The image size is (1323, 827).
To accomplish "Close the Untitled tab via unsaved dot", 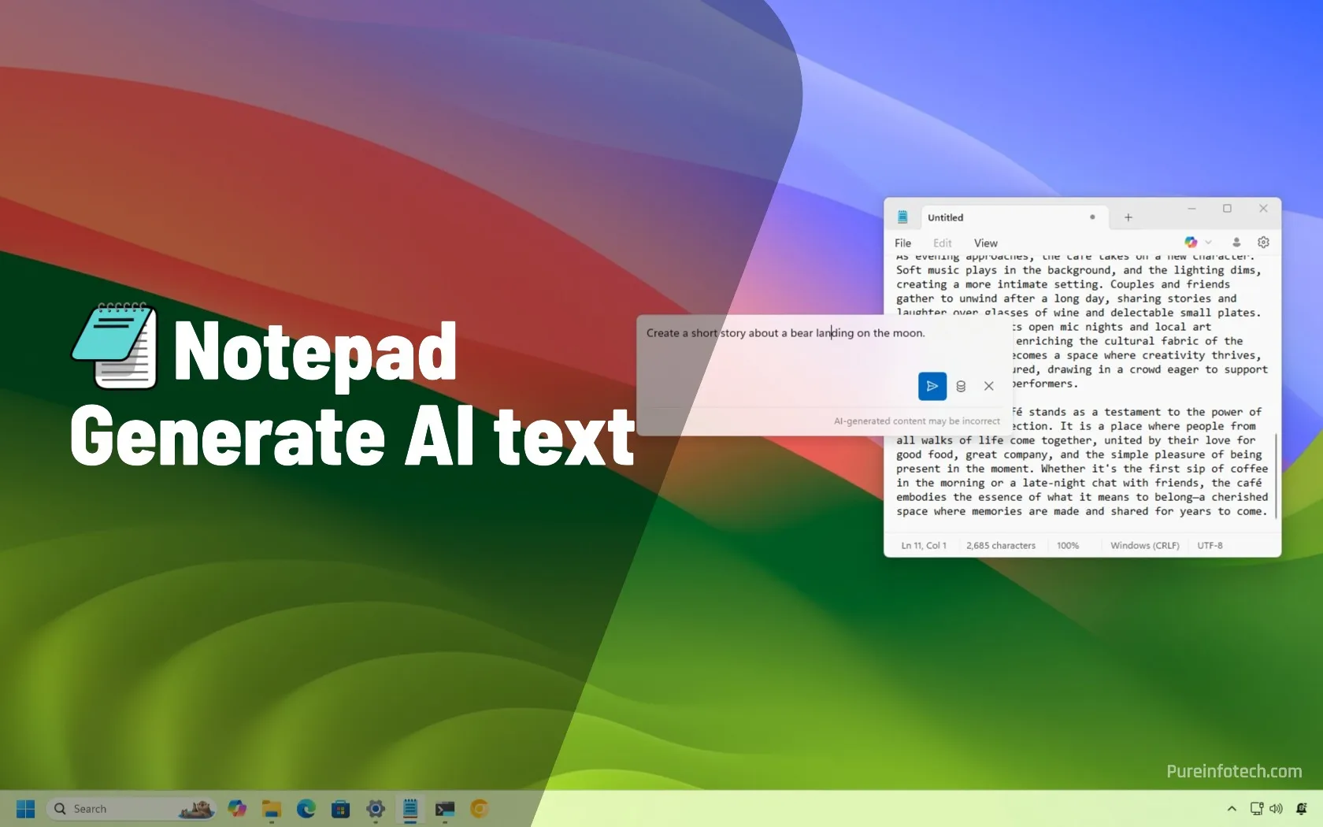I will [x=1092, y=217].
